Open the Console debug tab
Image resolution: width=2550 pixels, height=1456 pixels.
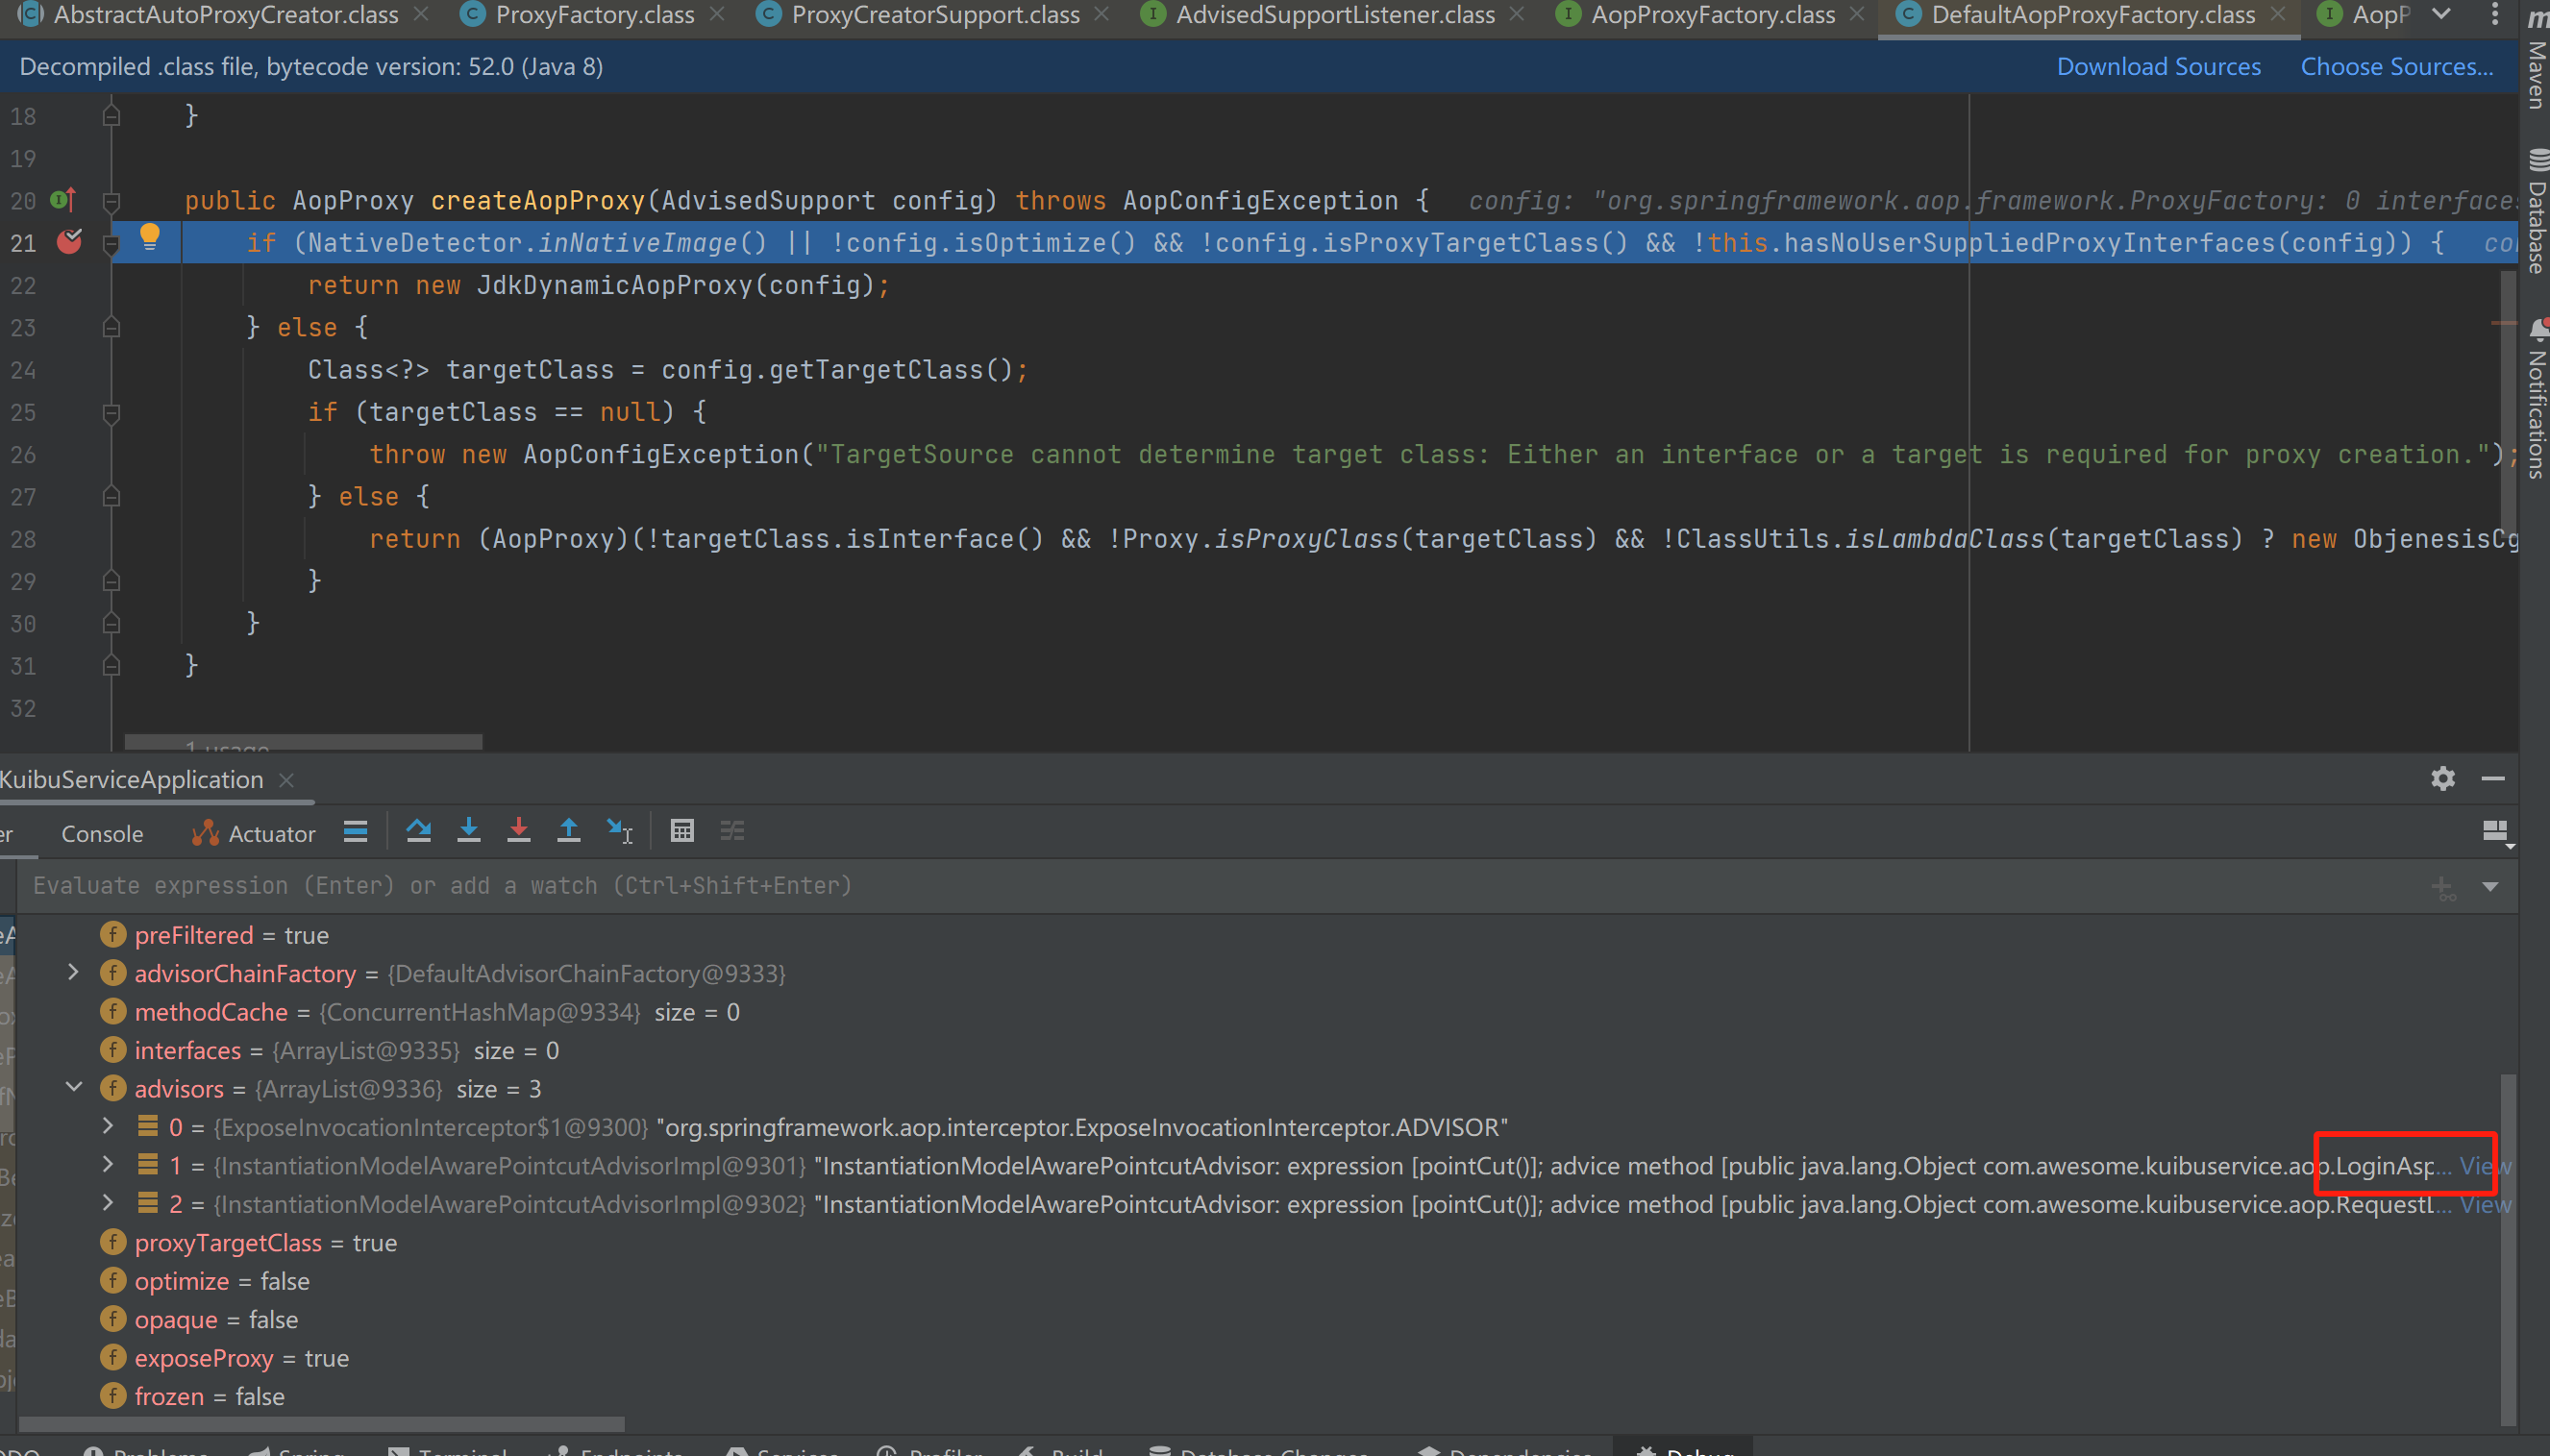[102, 834]
